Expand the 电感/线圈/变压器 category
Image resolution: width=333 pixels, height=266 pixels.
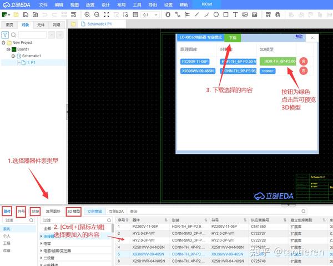tap(42, 250)
